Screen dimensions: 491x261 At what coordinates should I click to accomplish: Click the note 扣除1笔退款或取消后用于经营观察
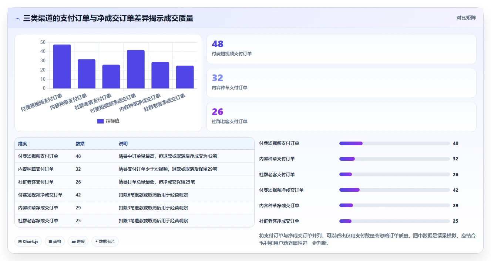tap(153, 220)
